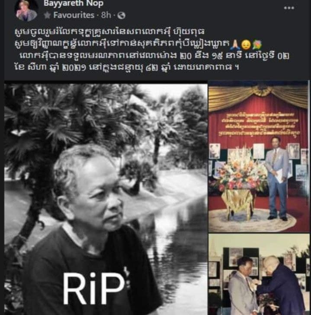Click the praying hands emoji

(x=234, y=44)
